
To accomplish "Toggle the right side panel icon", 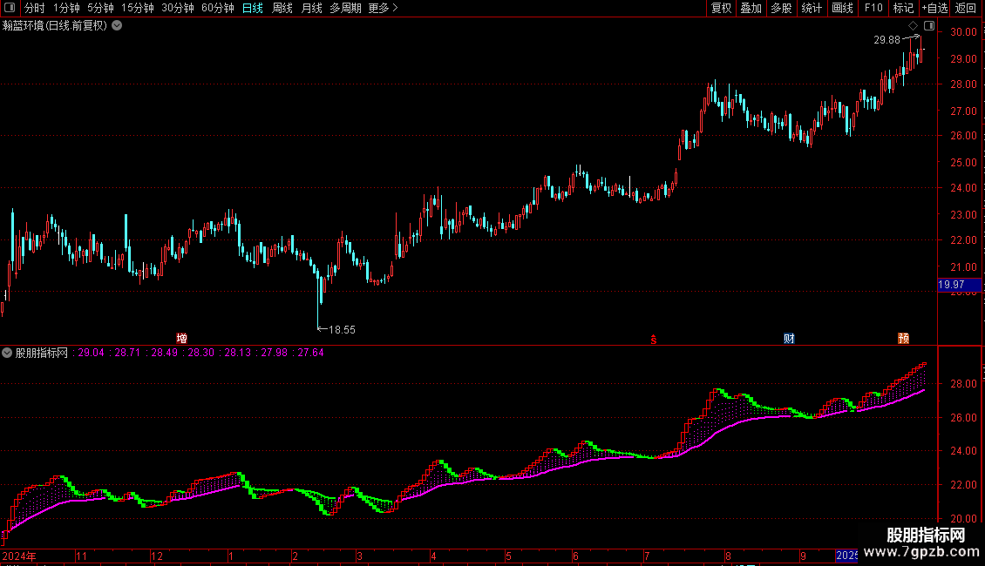I will point(929,26).
